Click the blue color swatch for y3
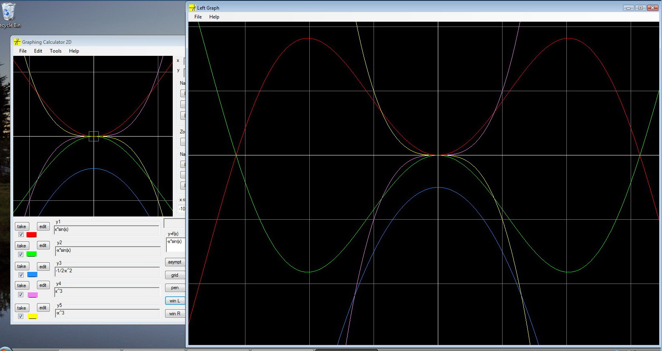The height and width of the screenshot is (351, 662). point(32,275)
